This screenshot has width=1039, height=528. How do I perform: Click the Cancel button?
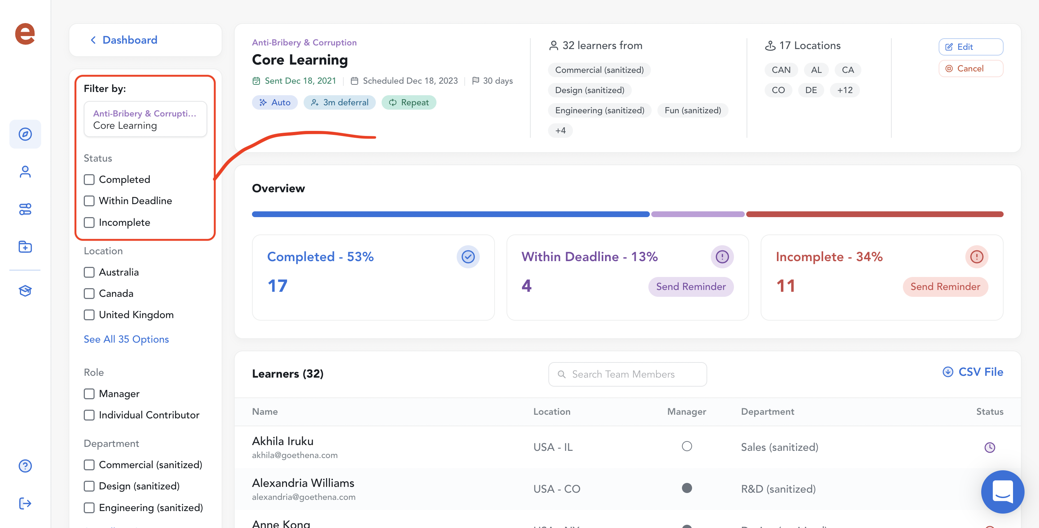click(x=970, y=69)
